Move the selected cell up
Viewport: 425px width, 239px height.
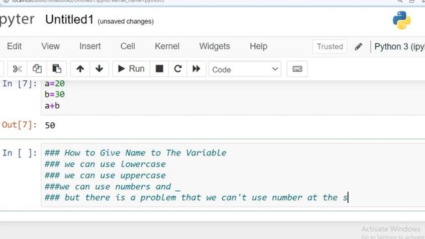80,69
